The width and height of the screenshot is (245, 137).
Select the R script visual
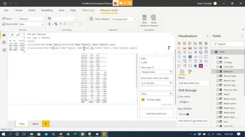coord(201,61)
